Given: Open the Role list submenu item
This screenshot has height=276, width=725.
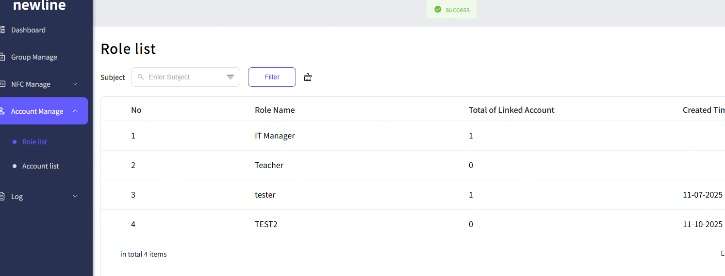Looking at the screenshot, I should [x=35, y=142].
